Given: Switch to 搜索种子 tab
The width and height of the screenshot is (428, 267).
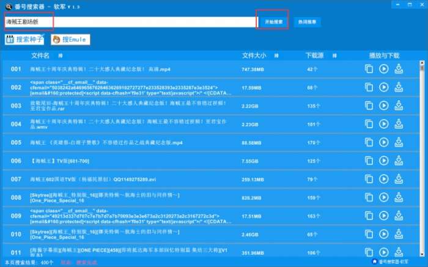Looking at the screenshot, I should [26, 40].
